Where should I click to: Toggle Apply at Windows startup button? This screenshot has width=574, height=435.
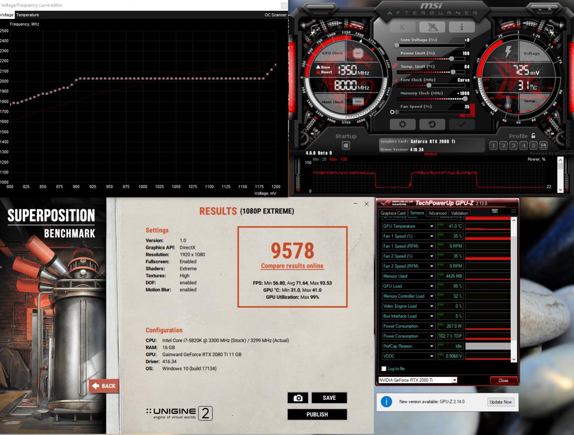[x=346, y=146]
